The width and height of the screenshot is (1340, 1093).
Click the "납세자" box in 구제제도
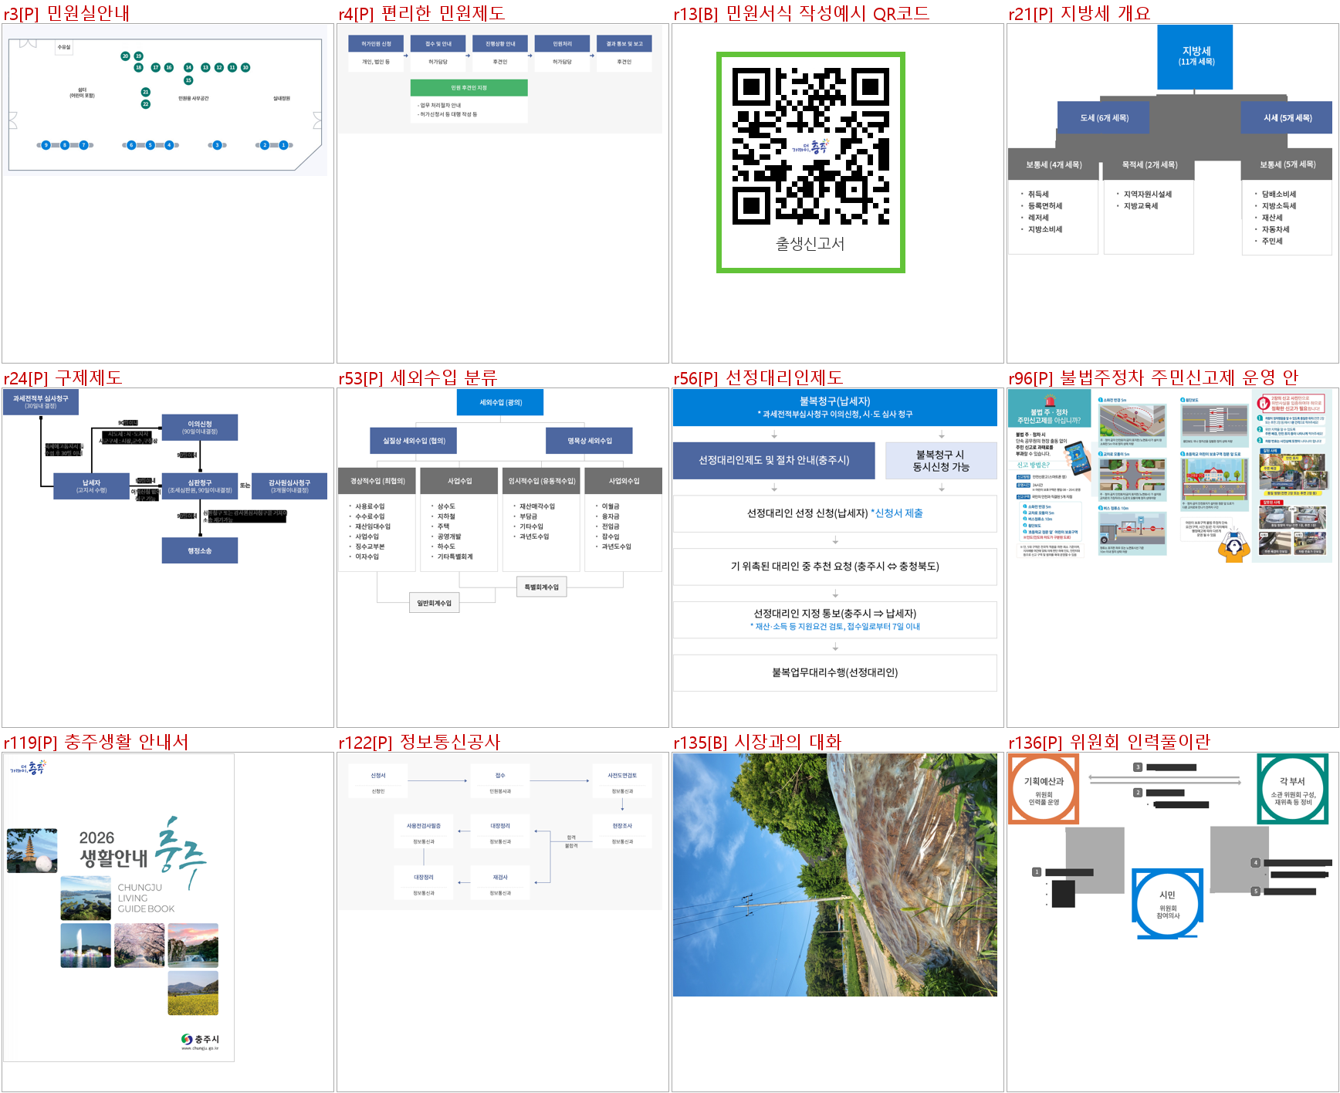pyautogui.click(x=91, y=486)
